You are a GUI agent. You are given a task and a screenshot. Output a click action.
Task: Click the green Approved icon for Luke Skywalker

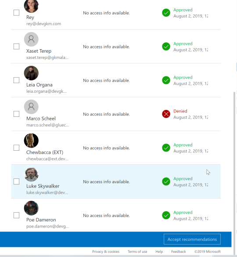(x=166, y=181)
